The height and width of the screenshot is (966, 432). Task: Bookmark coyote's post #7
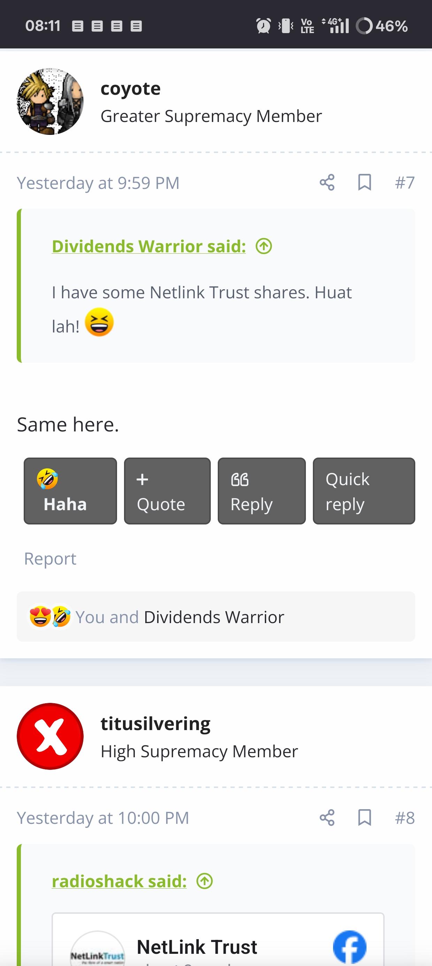coord(364,183)
